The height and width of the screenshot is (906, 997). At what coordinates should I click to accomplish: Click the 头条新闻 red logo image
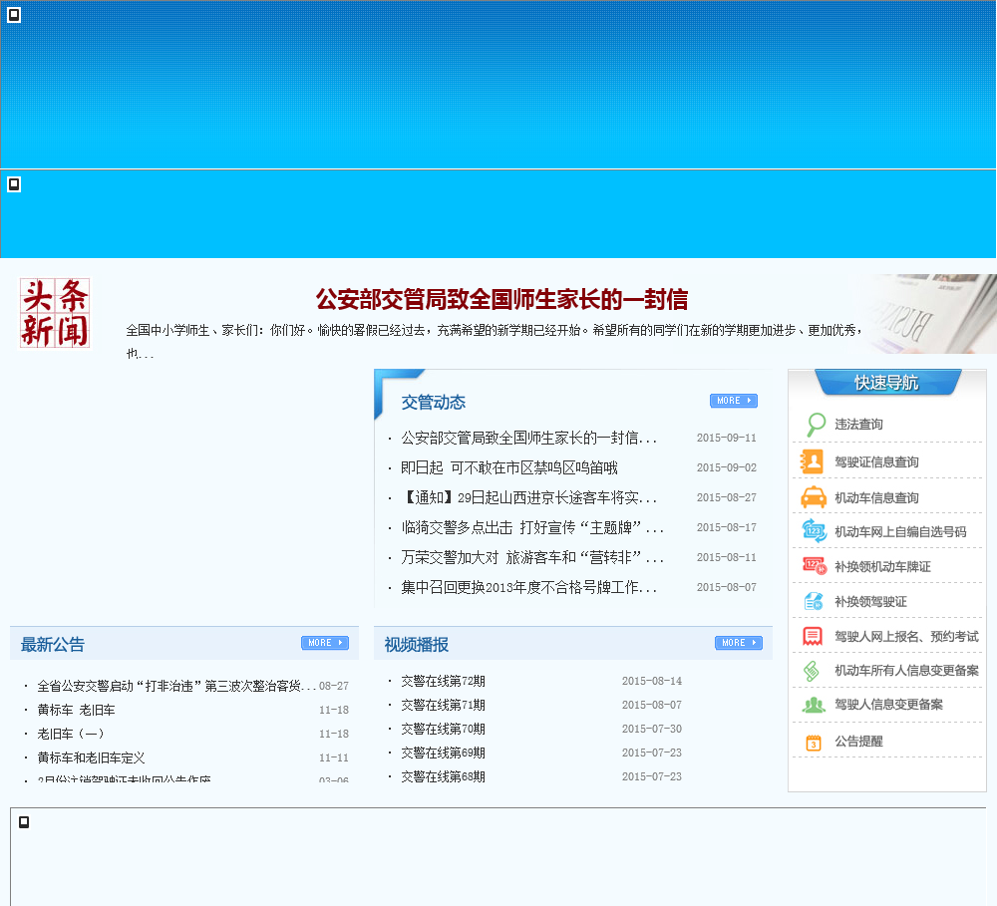click(55, 313)
